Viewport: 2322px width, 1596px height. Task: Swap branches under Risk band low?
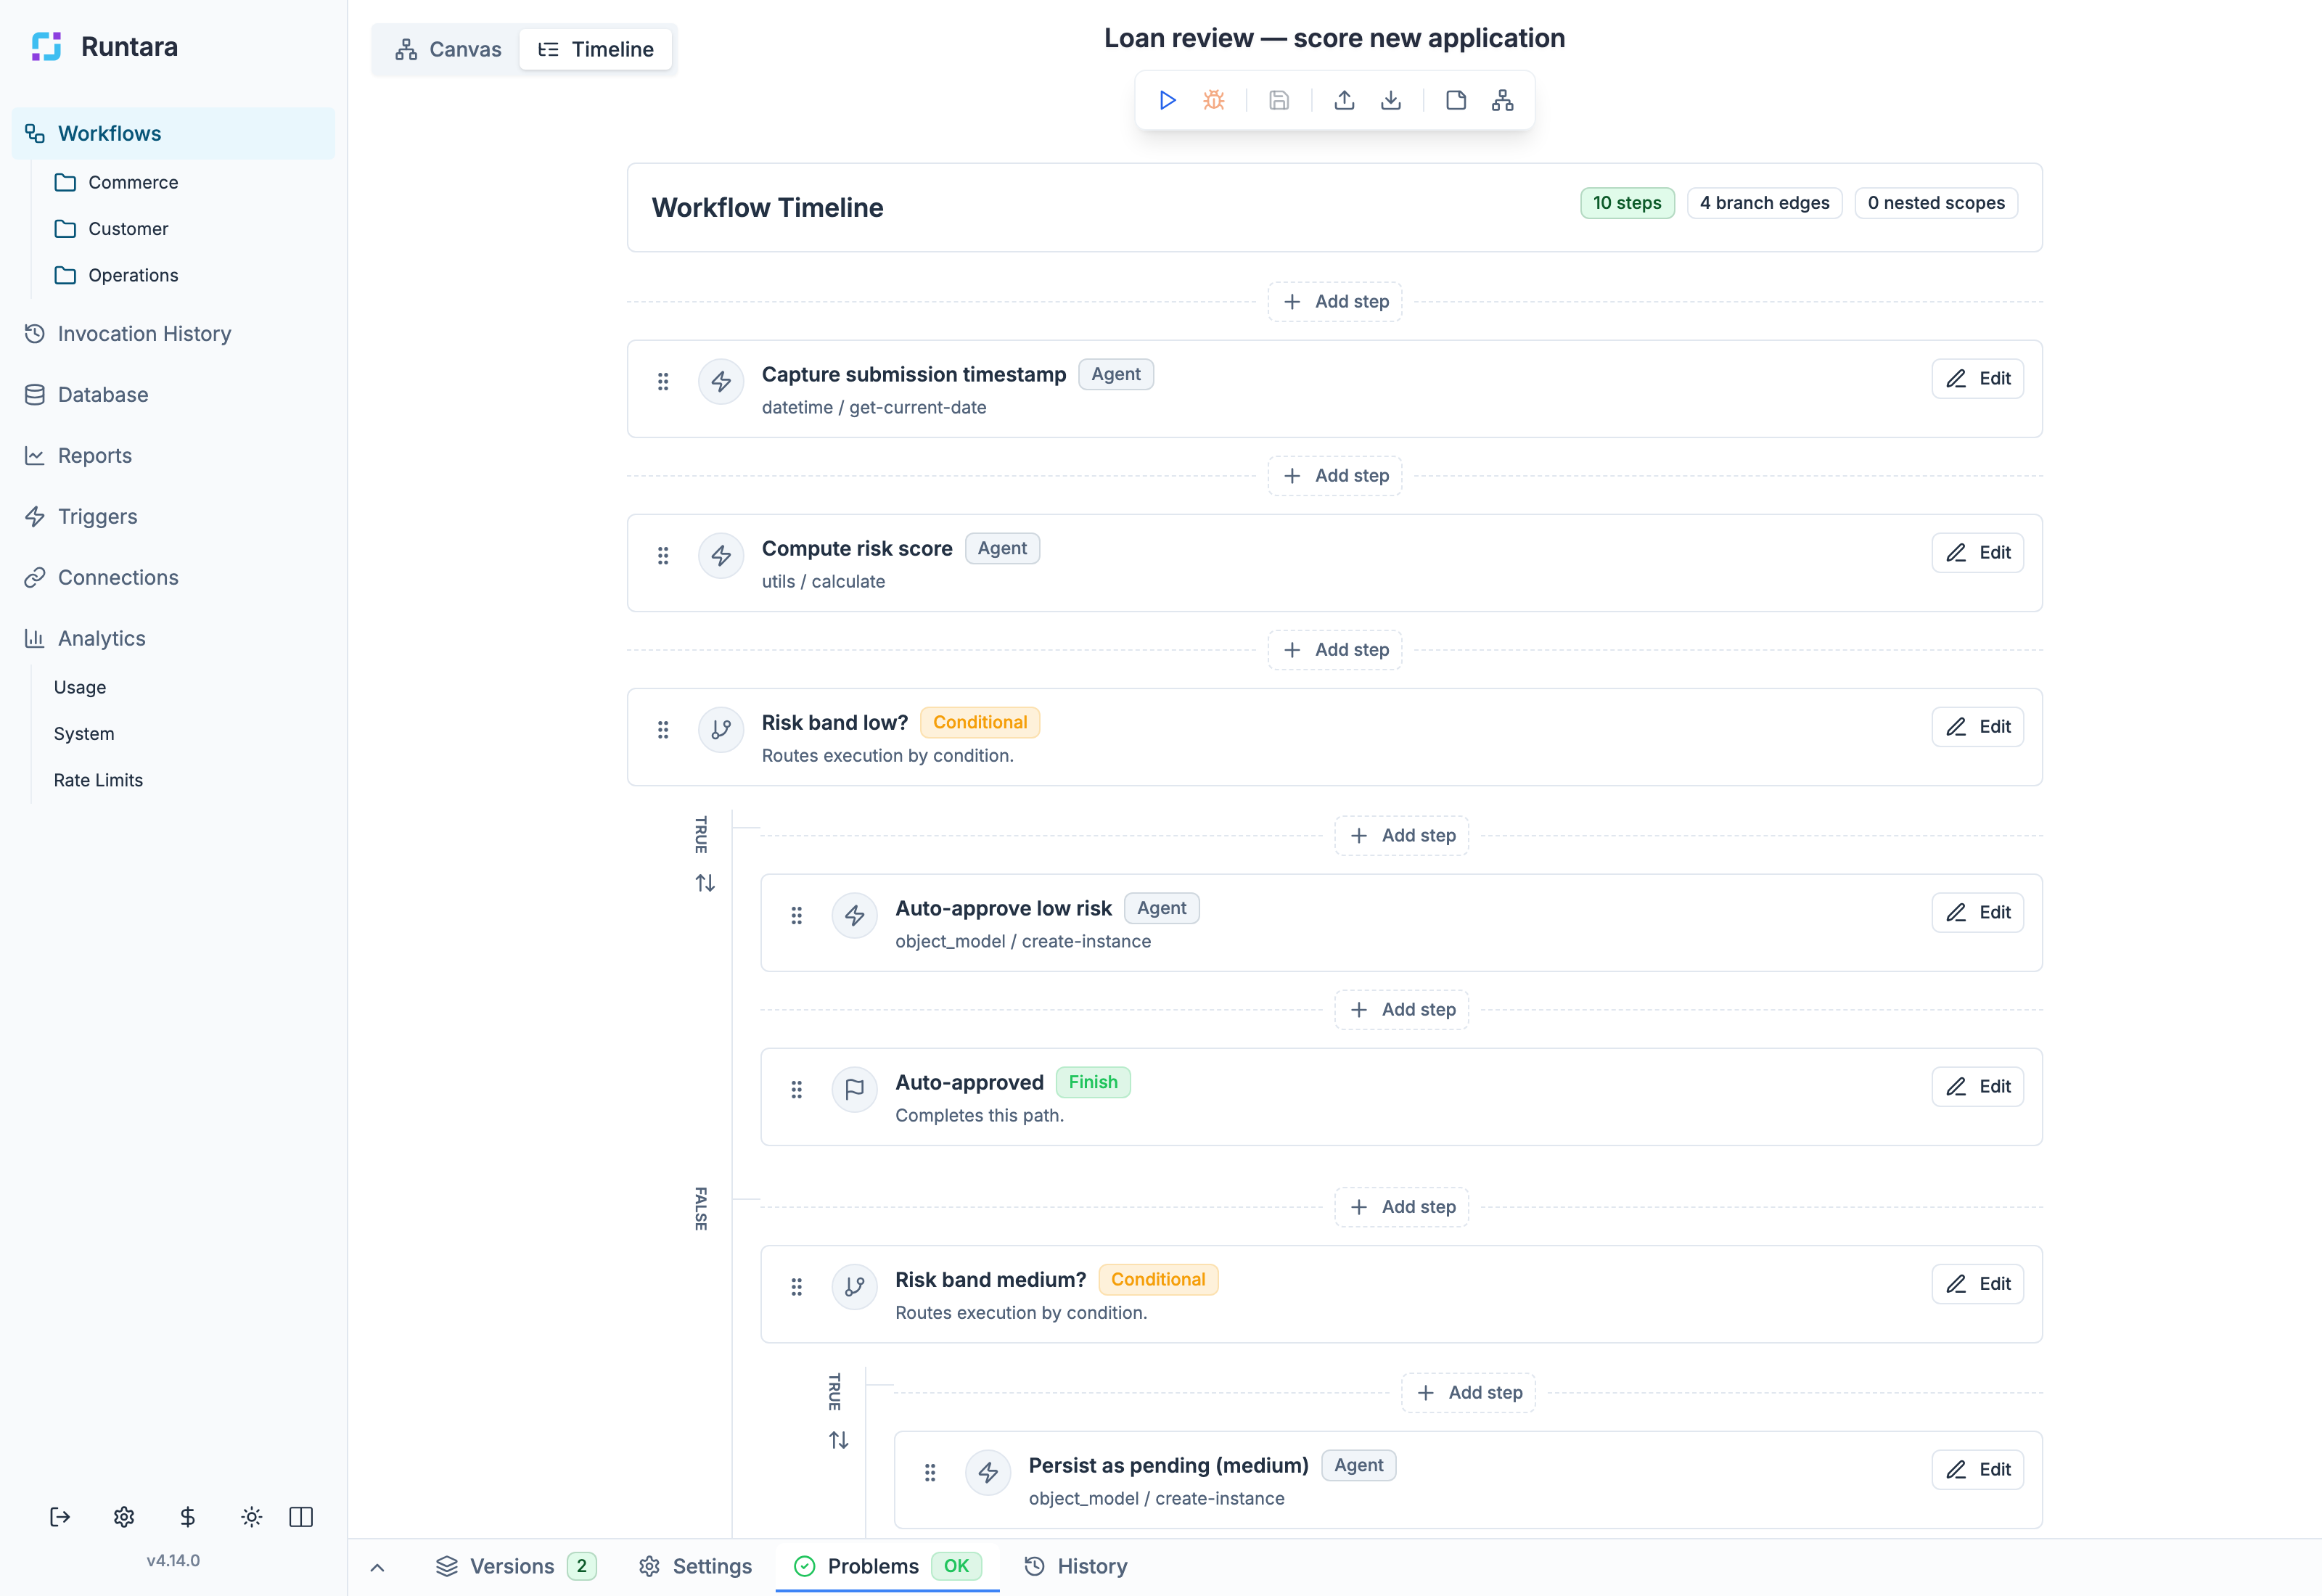coord(705,883)
